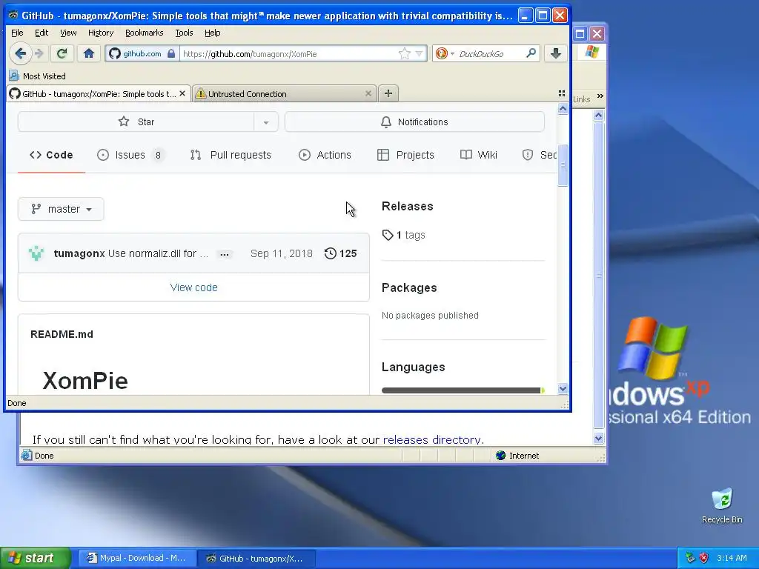Image resolution: width=759 pixels, height=569 pixels.
Task: Open the Help menu
Action: (213, 33)
